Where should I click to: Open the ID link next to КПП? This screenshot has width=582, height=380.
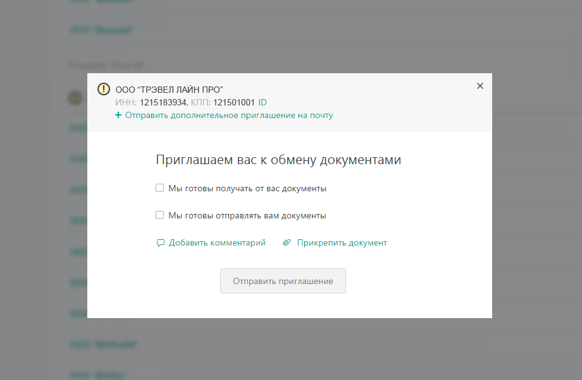click(263, 103)
